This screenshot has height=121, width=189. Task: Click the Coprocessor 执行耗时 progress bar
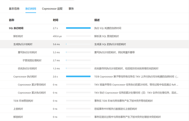point(78,76)
